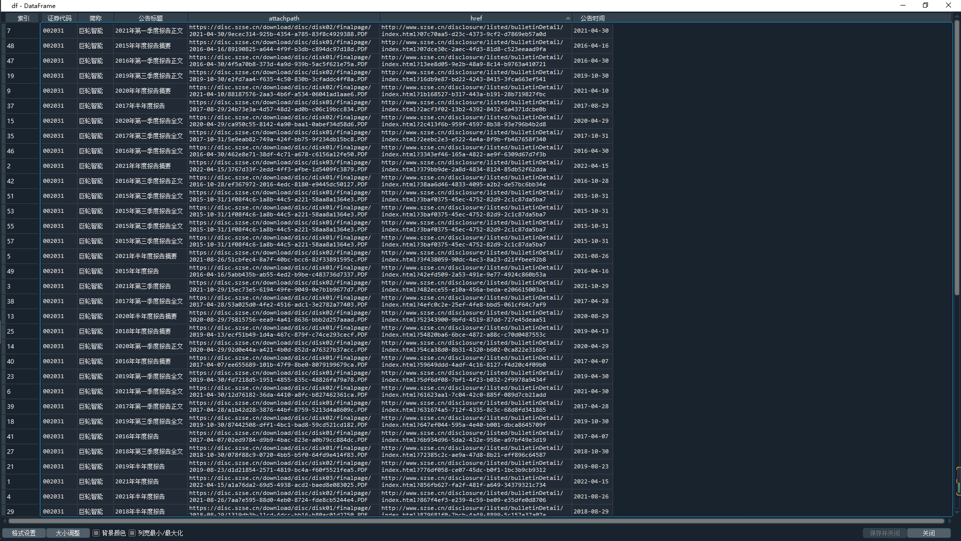The image size is (961, 541).
Task: Click the 大小调整 button
Action: coord(68,533)
